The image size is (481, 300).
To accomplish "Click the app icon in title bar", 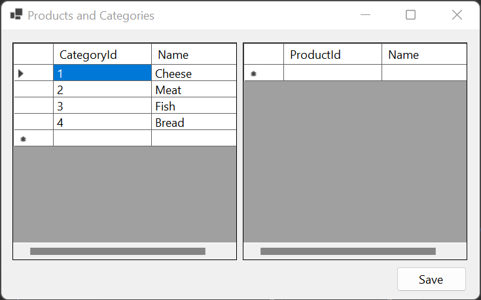I will click(16, 15).
